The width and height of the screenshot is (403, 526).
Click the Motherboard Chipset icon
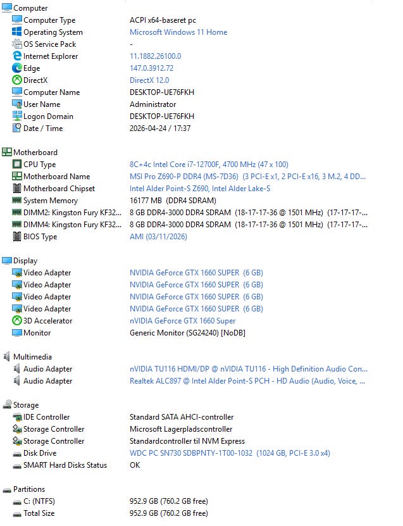(16, 188)
